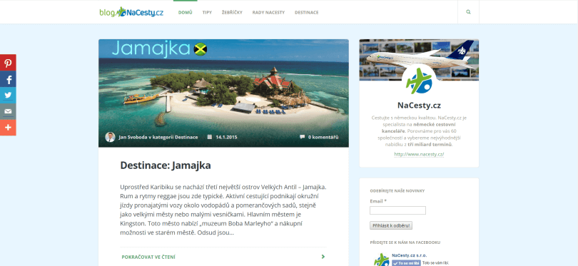Viewport: 578px width, 266px height.
Task: Open the Tipy menu item
Action: [x=207, y=13]
